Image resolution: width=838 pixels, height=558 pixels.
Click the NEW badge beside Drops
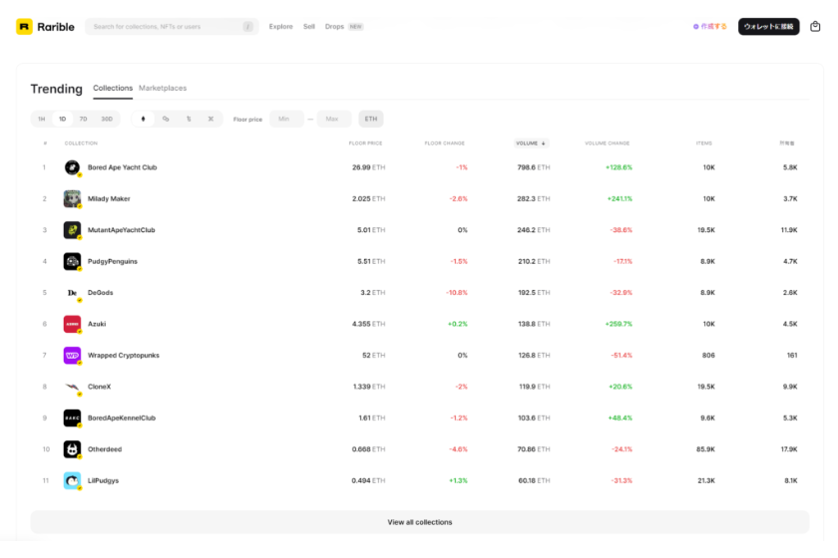coord(356,27)
